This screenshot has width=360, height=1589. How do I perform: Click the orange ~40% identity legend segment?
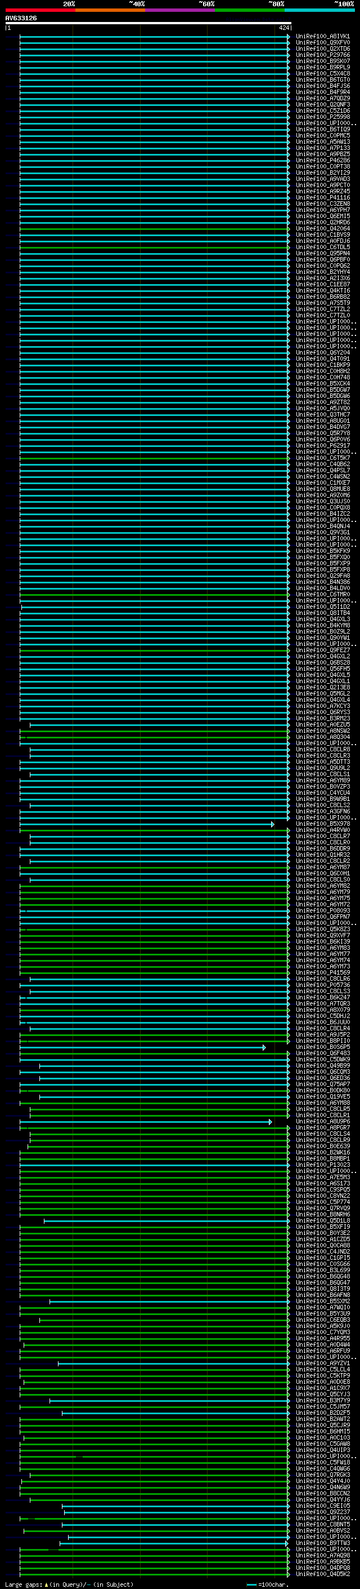pos(110,10)
